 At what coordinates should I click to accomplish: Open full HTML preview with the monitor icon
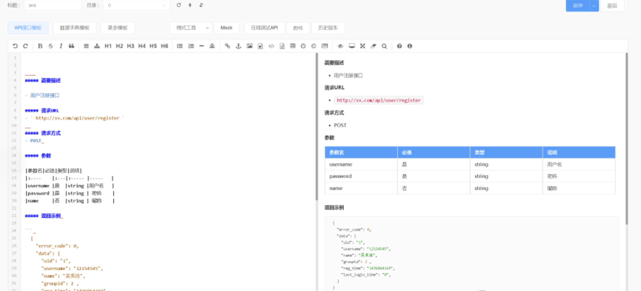(x=352, y=46)
